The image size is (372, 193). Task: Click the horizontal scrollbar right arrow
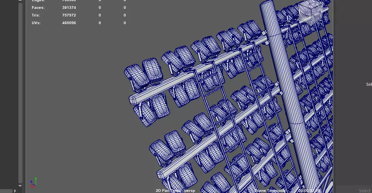click(x=15, y=191)
